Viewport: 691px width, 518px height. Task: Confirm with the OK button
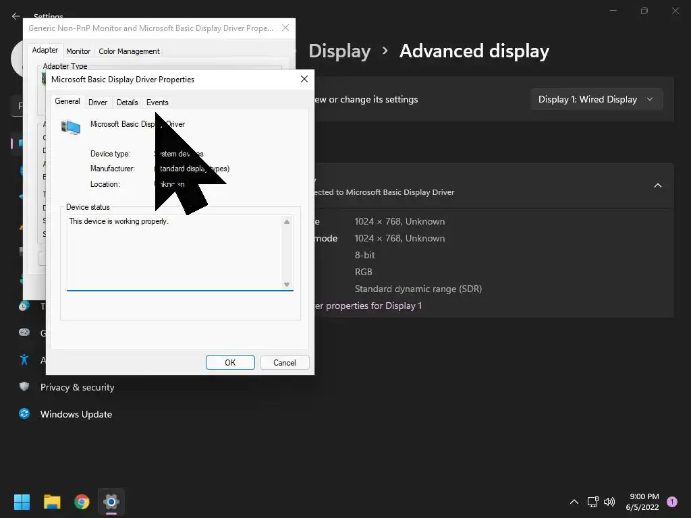pos(230,362)
